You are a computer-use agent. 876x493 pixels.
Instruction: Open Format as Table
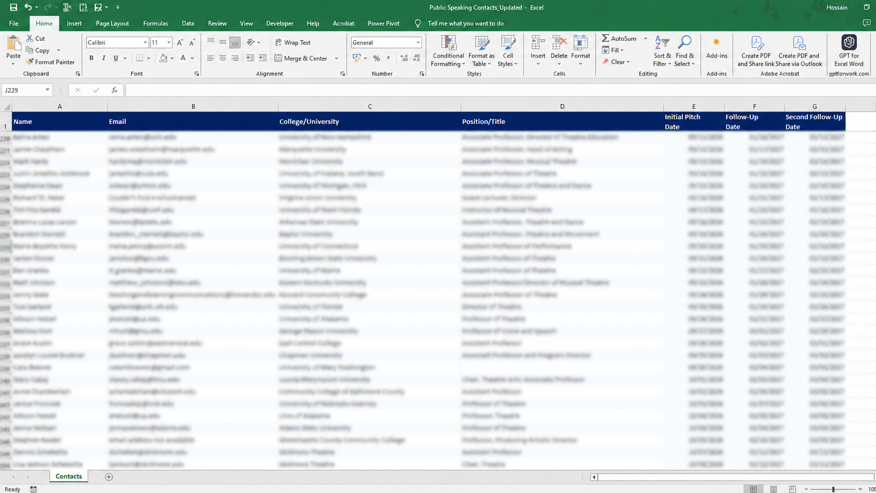point(481,51)
